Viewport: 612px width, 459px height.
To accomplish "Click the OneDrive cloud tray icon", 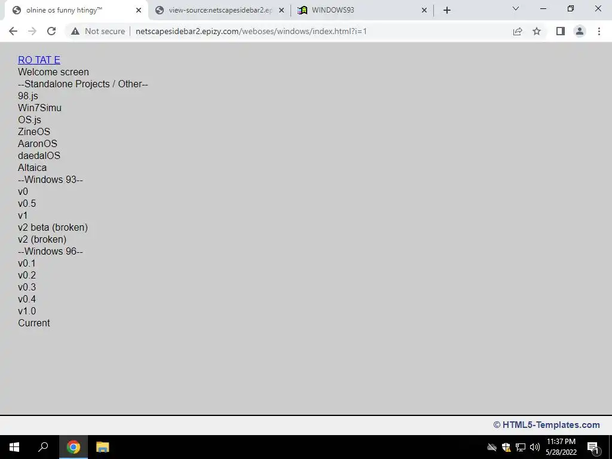I will (x=492, y=447).
